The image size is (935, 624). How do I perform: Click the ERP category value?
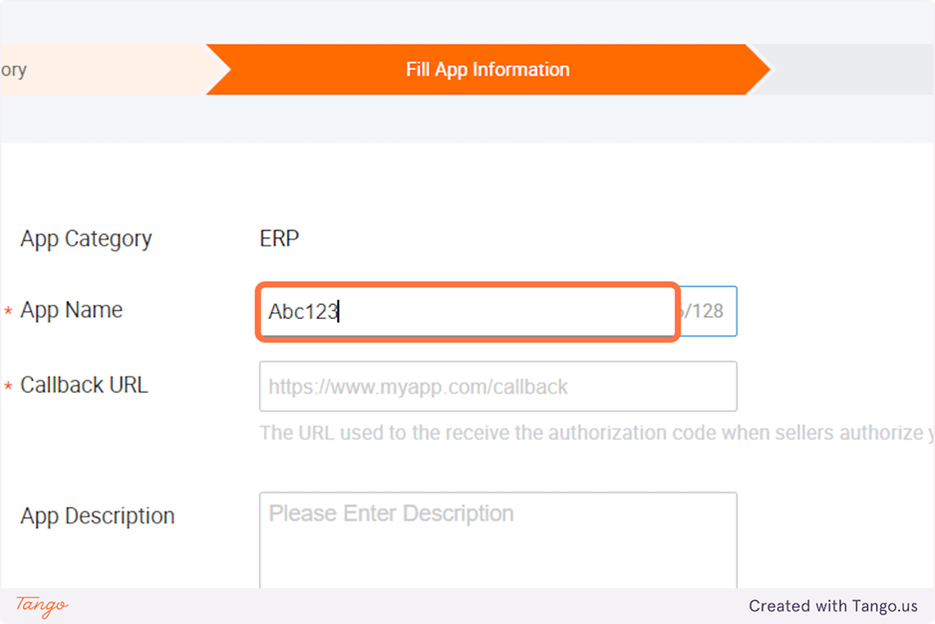coord(279,239)
